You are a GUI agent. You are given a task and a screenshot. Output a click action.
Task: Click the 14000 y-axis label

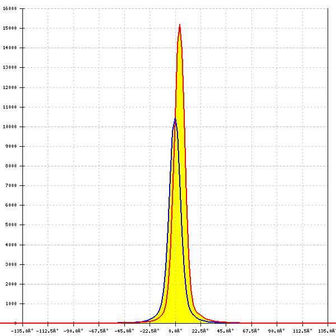pyautogui.click(x=10, y=48)
